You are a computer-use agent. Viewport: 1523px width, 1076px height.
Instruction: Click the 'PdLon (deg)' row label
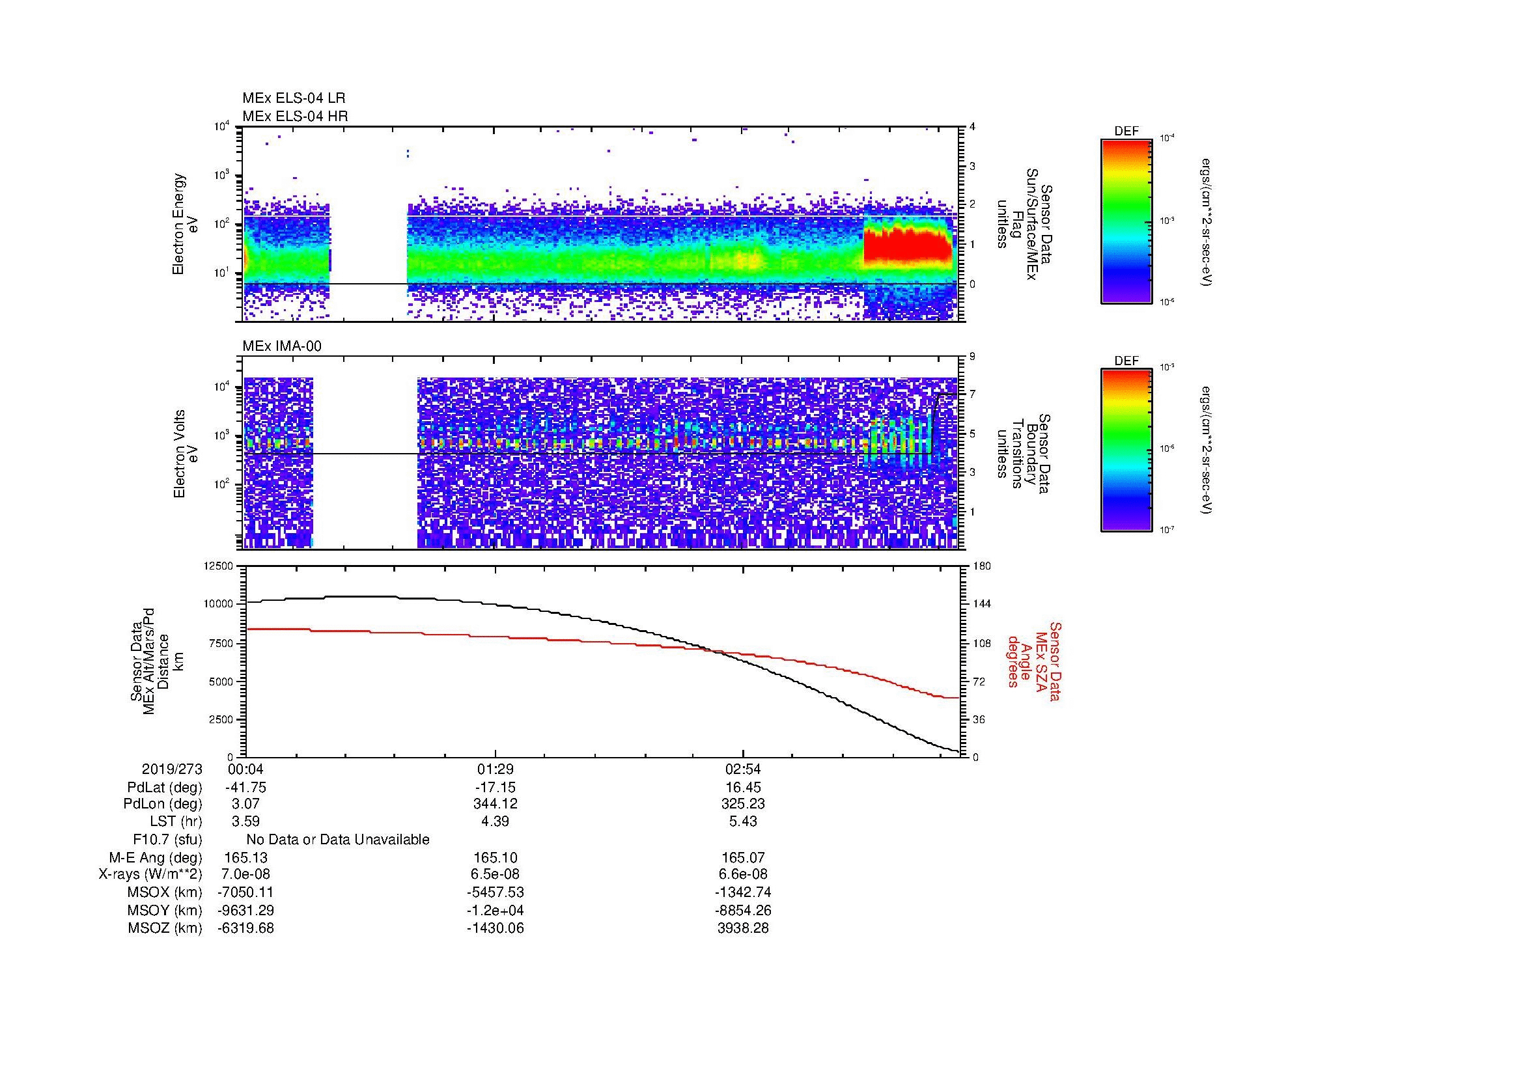coord(163,804)
